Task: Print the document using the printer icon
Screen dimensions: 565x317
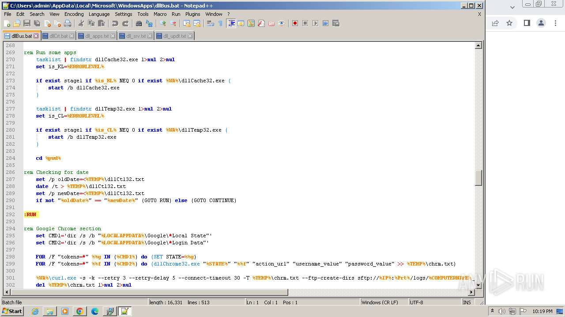Action: (68, 23)
